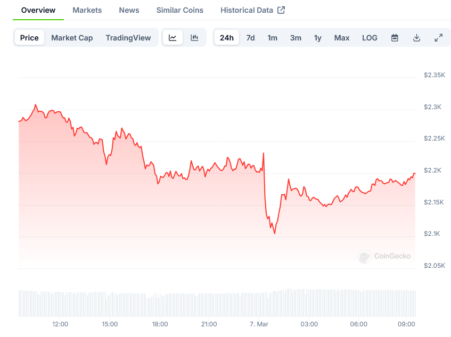Viewport: 451px width, 337px height.
Task: Open the Markets tab
Action: [87, 10]
